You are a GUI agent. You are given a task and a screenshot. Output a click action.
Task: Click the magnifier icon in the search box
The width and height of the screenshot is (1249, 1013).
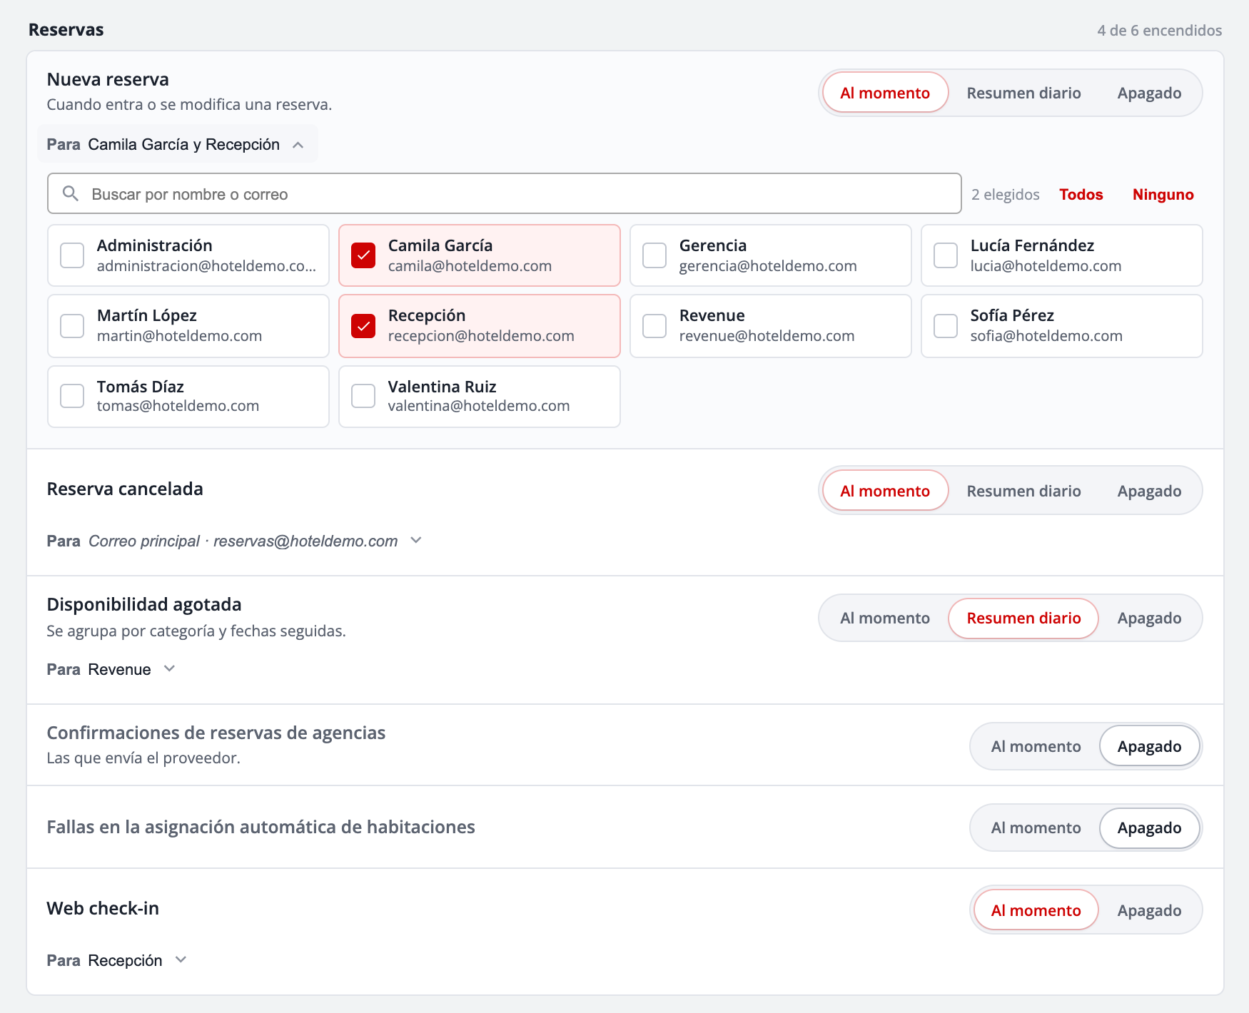coord(70,193)
